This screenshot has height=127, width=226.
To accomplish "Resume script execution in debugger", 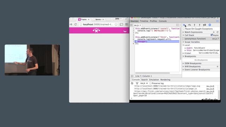I will point(184,25).
